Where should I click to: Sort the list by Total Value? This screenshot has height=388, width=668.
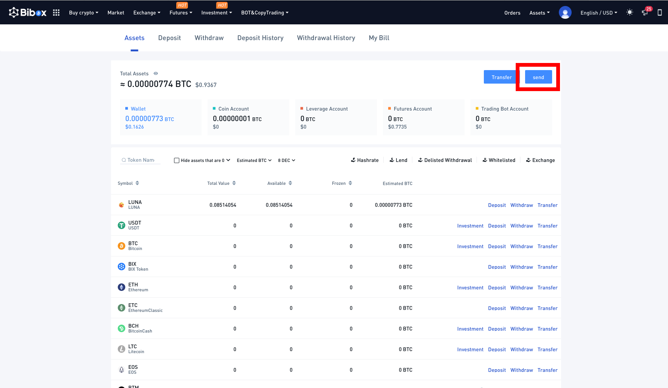tap(221, 183)
